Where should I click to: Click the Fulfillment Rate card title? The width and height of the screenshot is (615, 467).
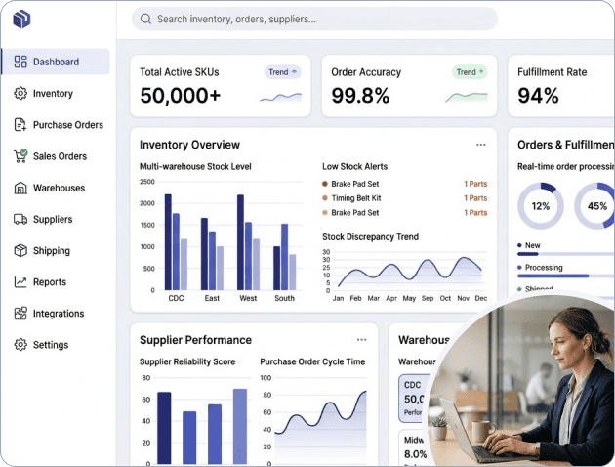tap(552, 72)
